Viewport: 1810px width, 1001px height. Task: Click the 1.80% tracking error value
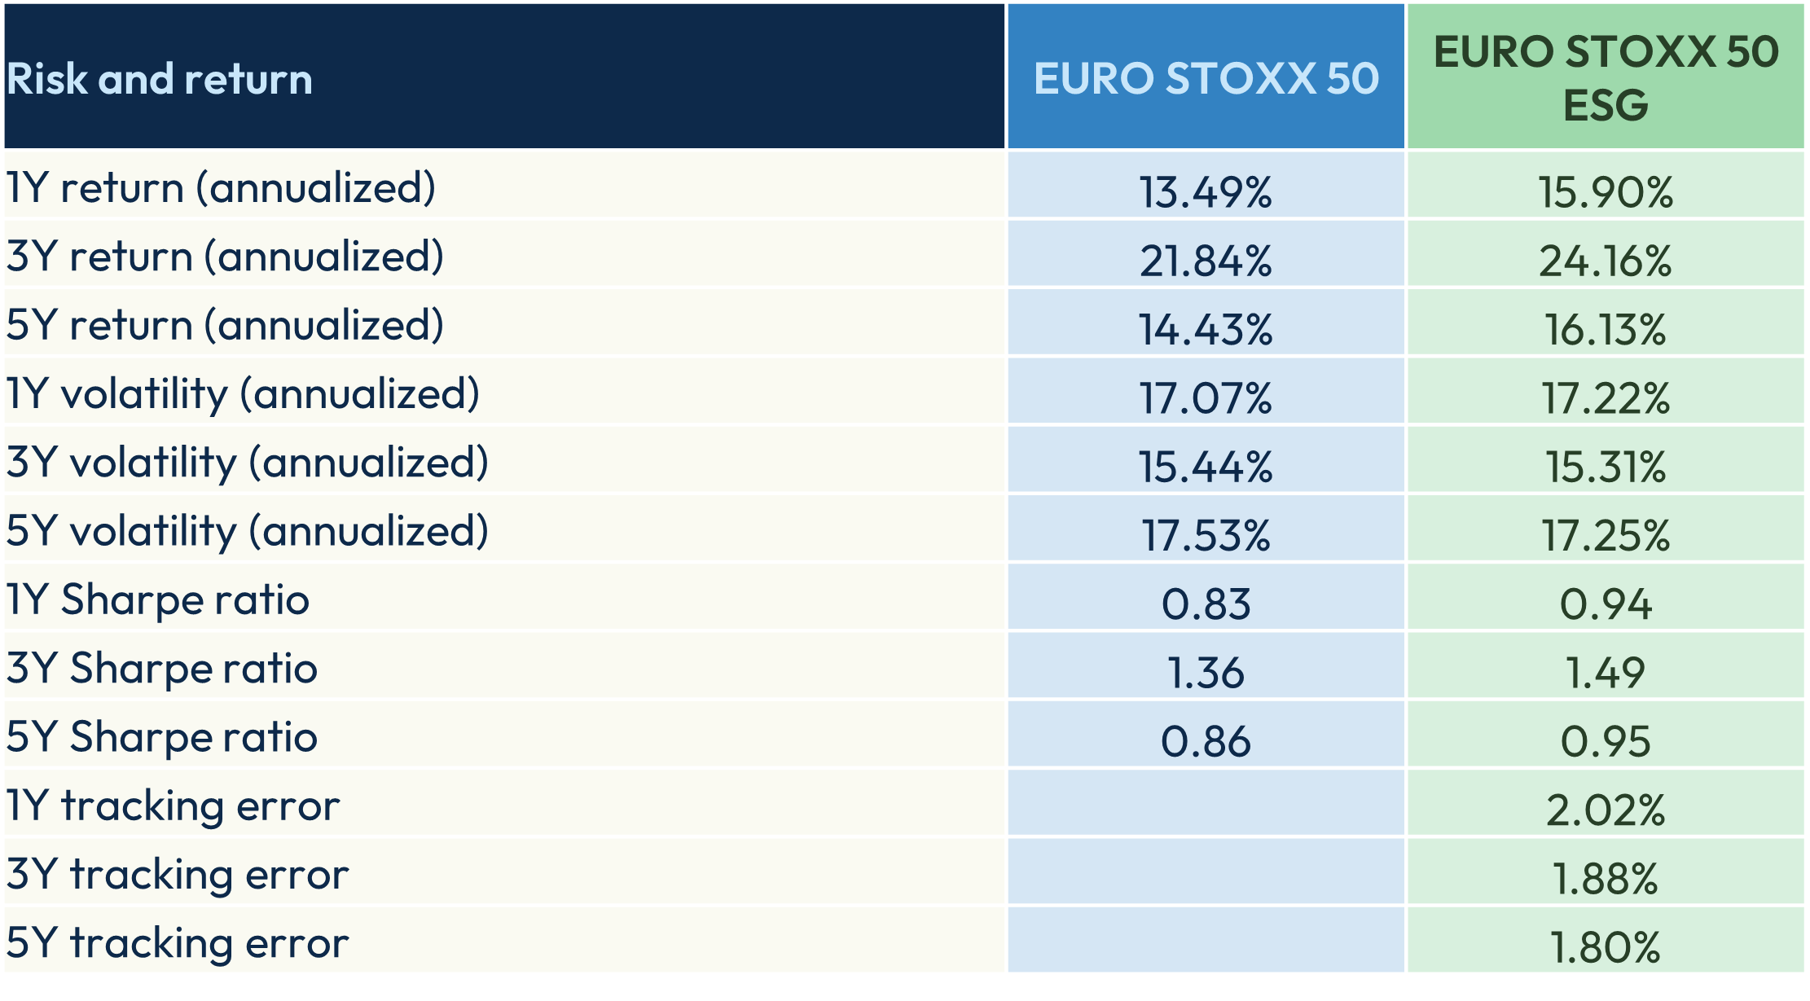click(x=1605, y=946)
